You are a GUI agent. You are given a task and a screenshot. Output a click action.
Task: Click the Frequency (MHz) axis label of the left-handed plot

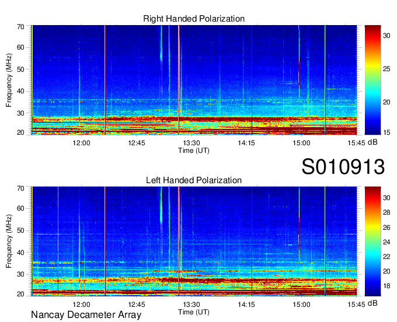click(x=9, y=242)
